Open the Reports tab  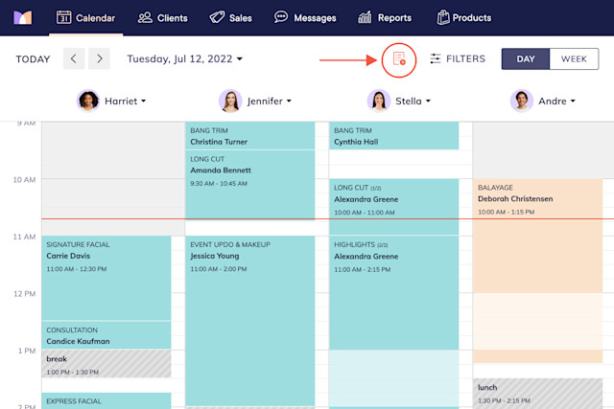[x=385, y=18]
